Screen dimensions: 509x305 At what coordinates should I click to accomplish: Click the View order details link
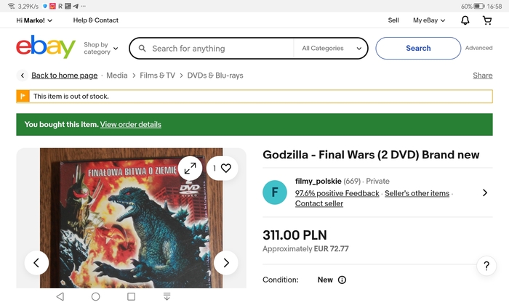(130, 124)
